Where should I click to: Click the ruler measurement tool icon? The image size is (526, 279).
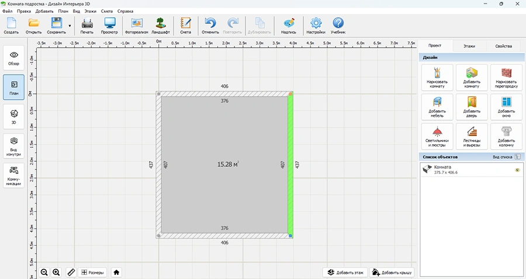coord(70,272)
